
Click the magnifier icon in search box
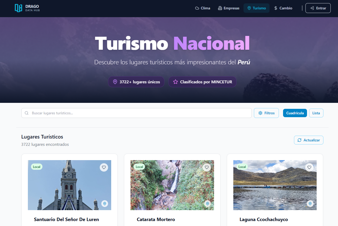[x=27, y=113]
